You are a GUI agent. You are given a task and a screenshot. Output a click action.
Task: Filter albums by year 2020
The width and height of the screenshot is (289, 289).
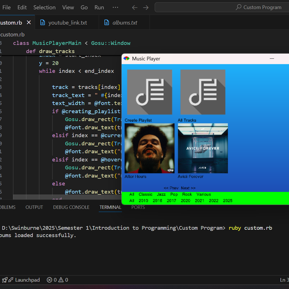pyautogui.click(x=185, y=201)
